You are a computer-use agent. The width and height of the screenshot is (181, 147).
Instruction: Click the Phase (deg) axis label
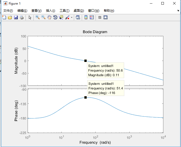[x=16, y=111]
